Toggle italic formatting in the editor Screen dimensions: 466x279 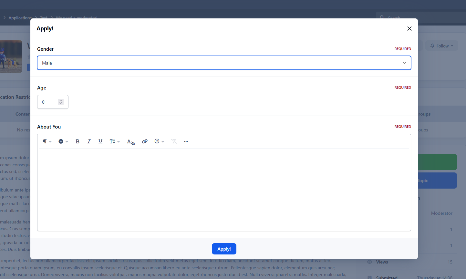89,141
